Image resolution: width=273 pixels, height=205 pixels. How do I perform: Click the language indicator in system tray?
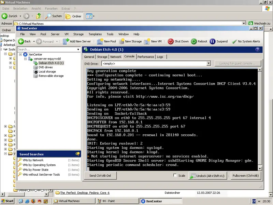click(x=254, y=201)
